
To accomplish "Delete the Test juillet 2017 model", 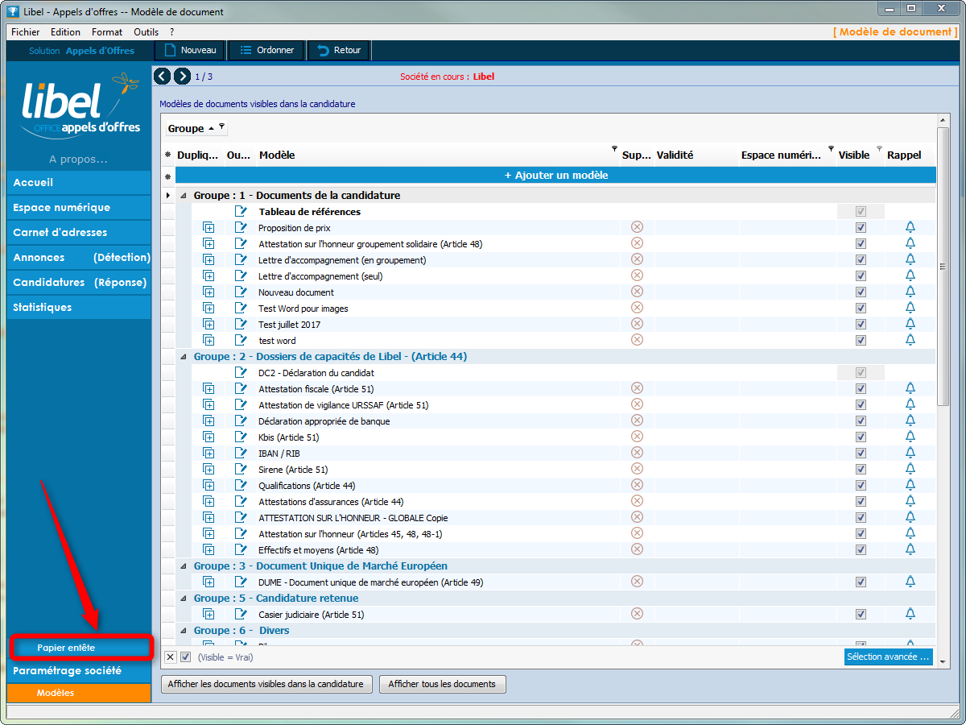I will click(x=637, y=324).
